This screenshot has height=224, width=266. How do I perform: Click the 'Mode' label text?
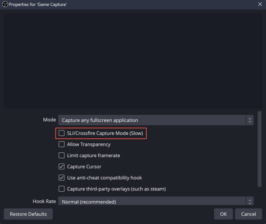[x=49, y=120]
